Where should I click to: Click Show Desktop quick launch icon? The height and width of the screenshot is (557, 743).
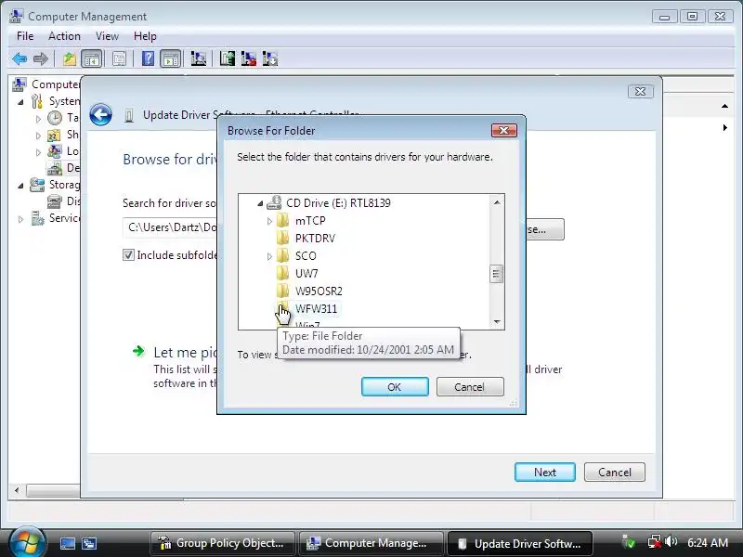pyautogui.click(x=67, y=543)
